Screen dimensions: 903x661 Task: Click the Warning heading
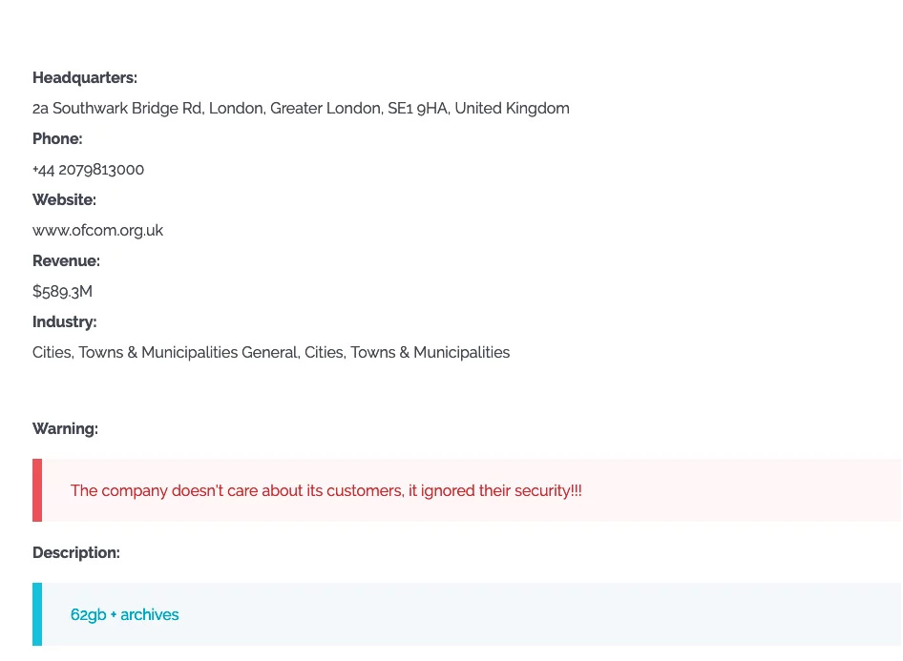tap(65, 429)
